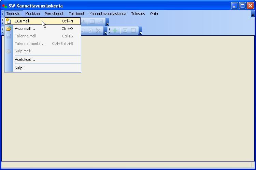Expand overflow arrow after crossed-out icon
This screenshot has height=170, width=256.
105,31
